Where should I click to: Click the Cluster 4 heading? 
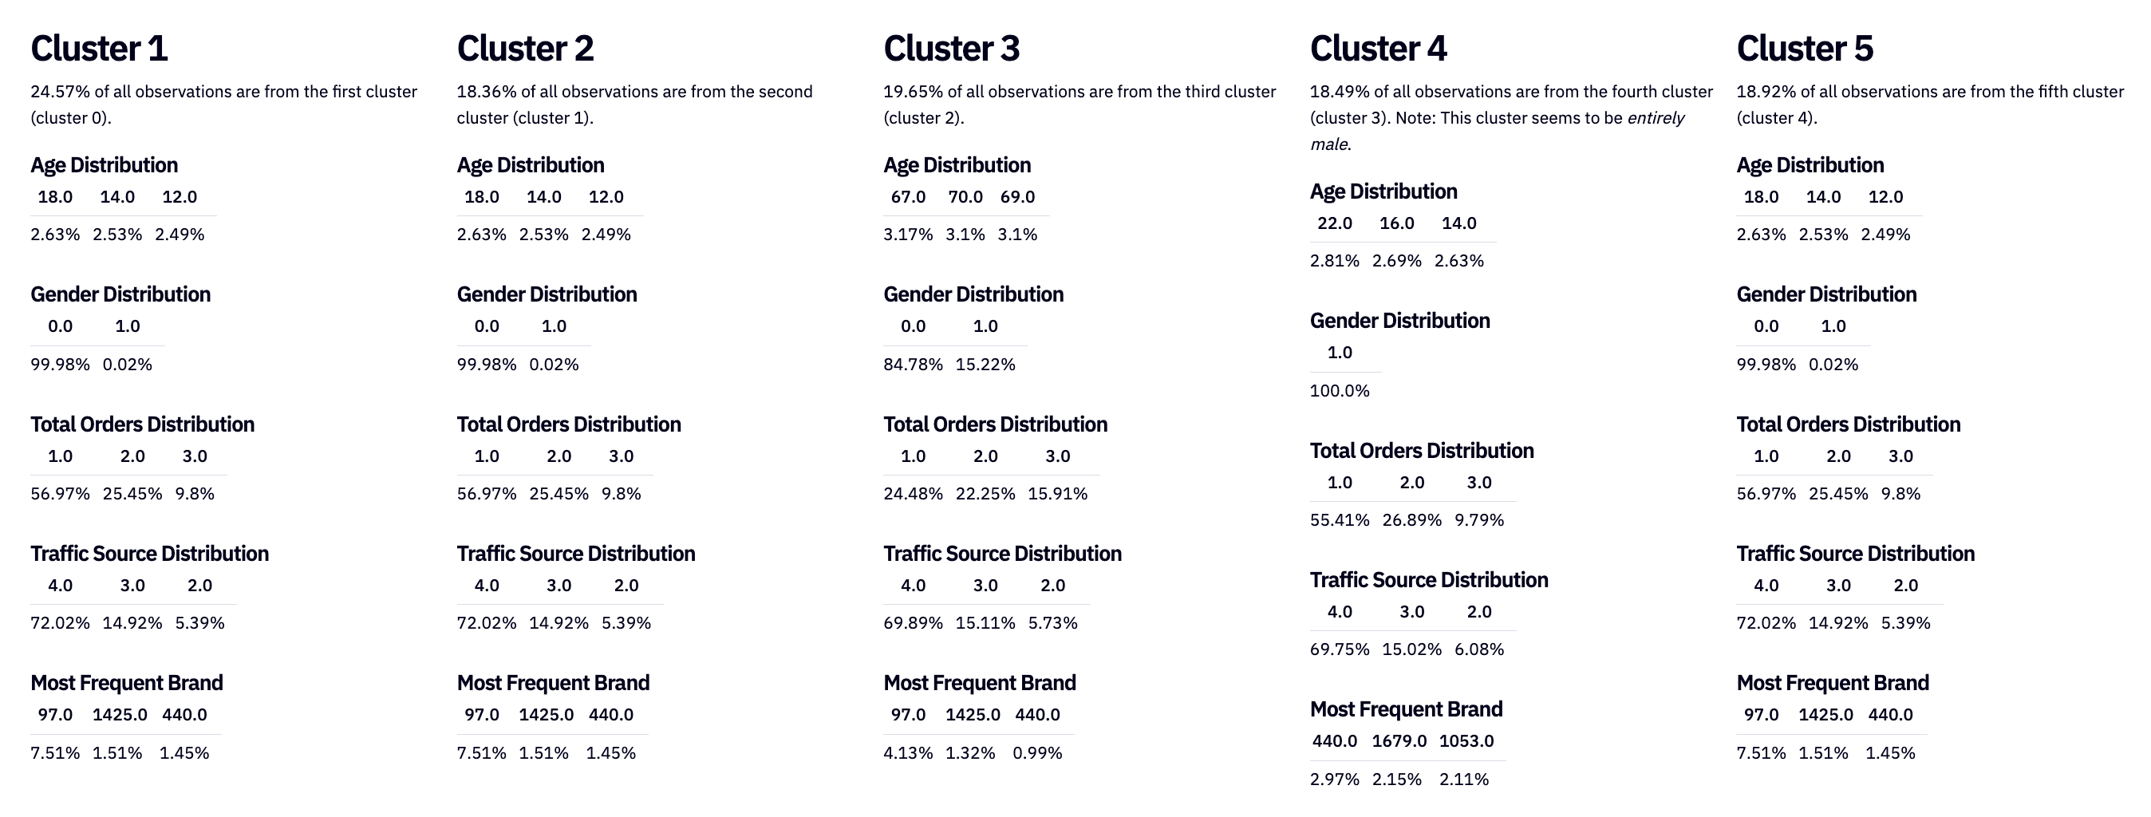coord(1379,49)
